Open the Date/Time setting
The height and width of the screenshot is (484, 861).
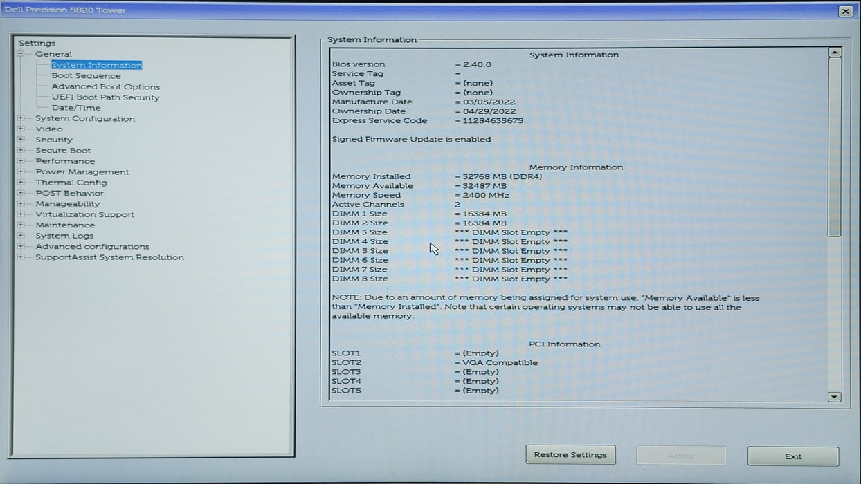[75, 108]
